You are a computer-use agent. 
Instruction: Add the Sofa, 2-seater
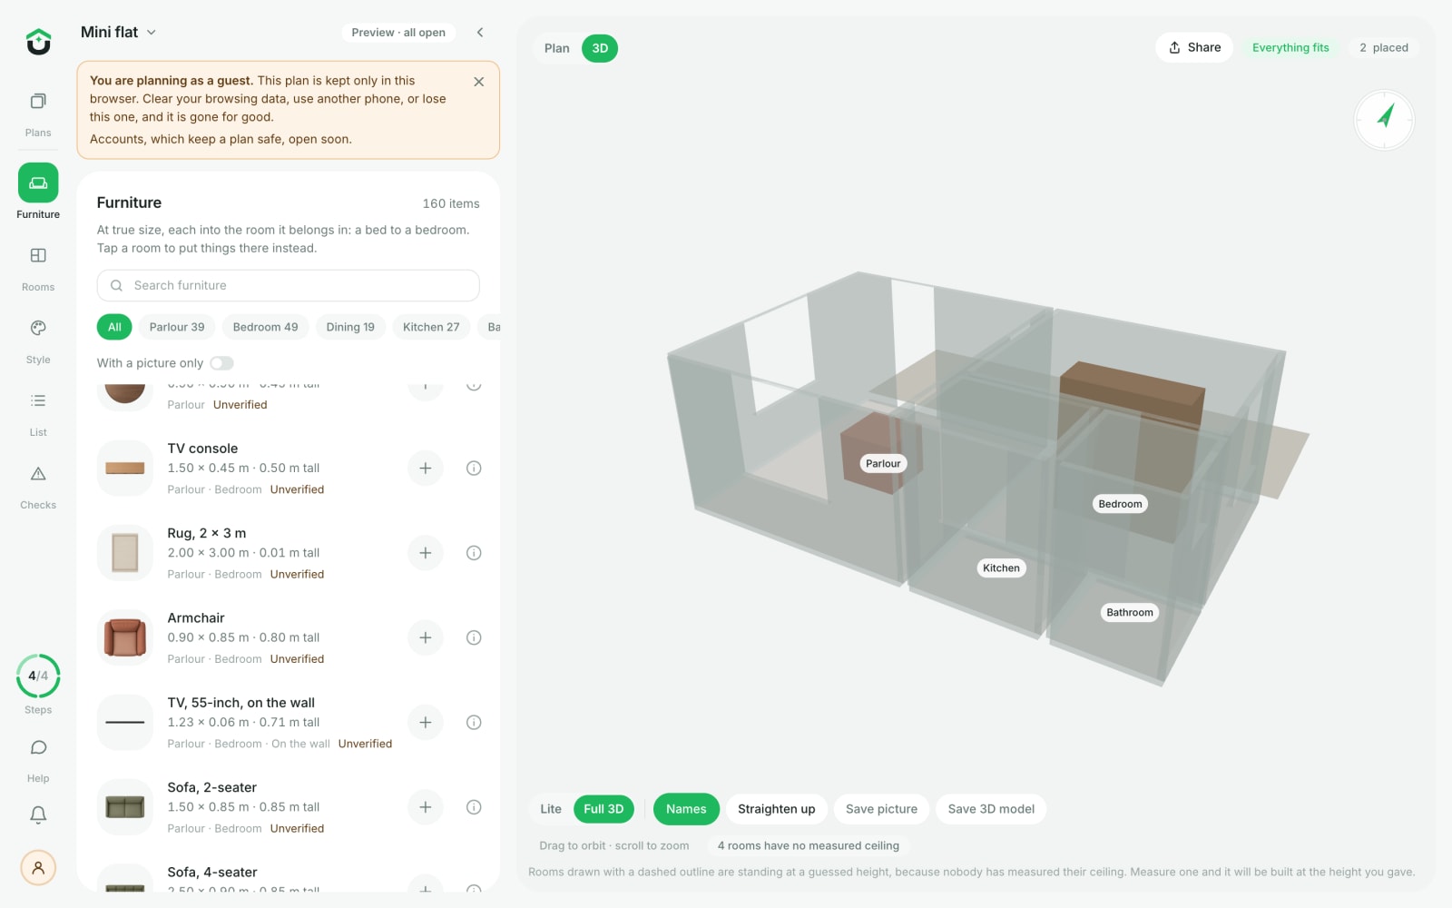[x=425, y=807]
